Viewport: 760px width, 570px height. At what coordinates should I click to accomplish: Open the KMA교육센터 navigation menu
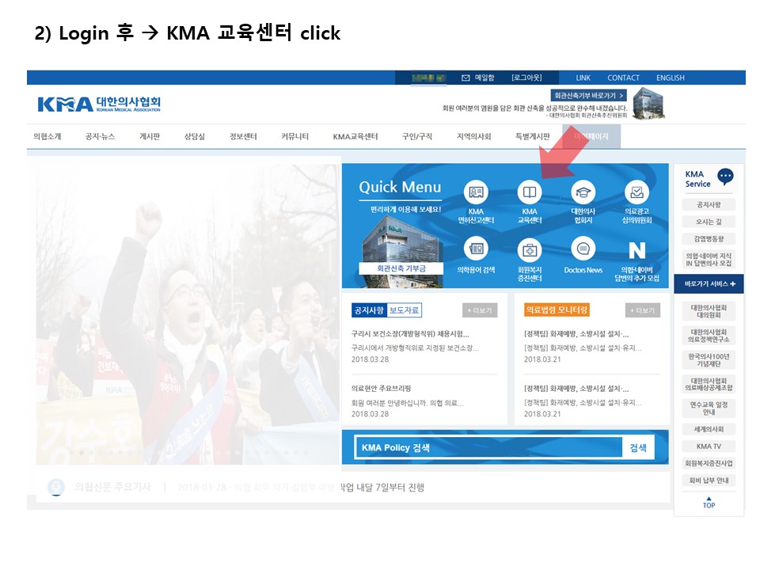pos(355,136)
